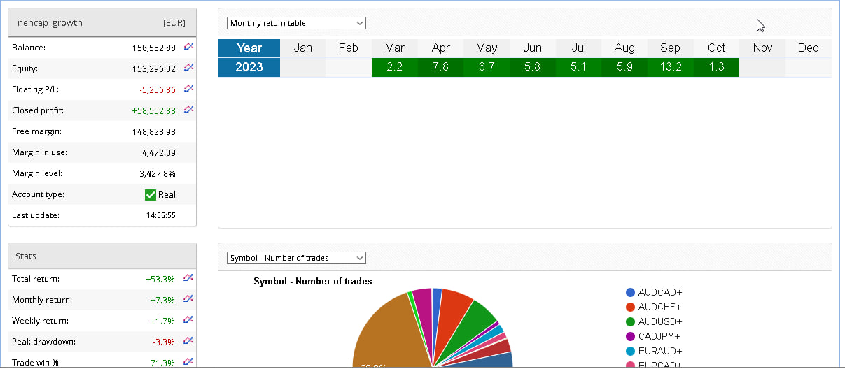This screenshot has height=369, width=845.
Task: Click AUDCAD+ blue legend swatch
Action: 631,292
